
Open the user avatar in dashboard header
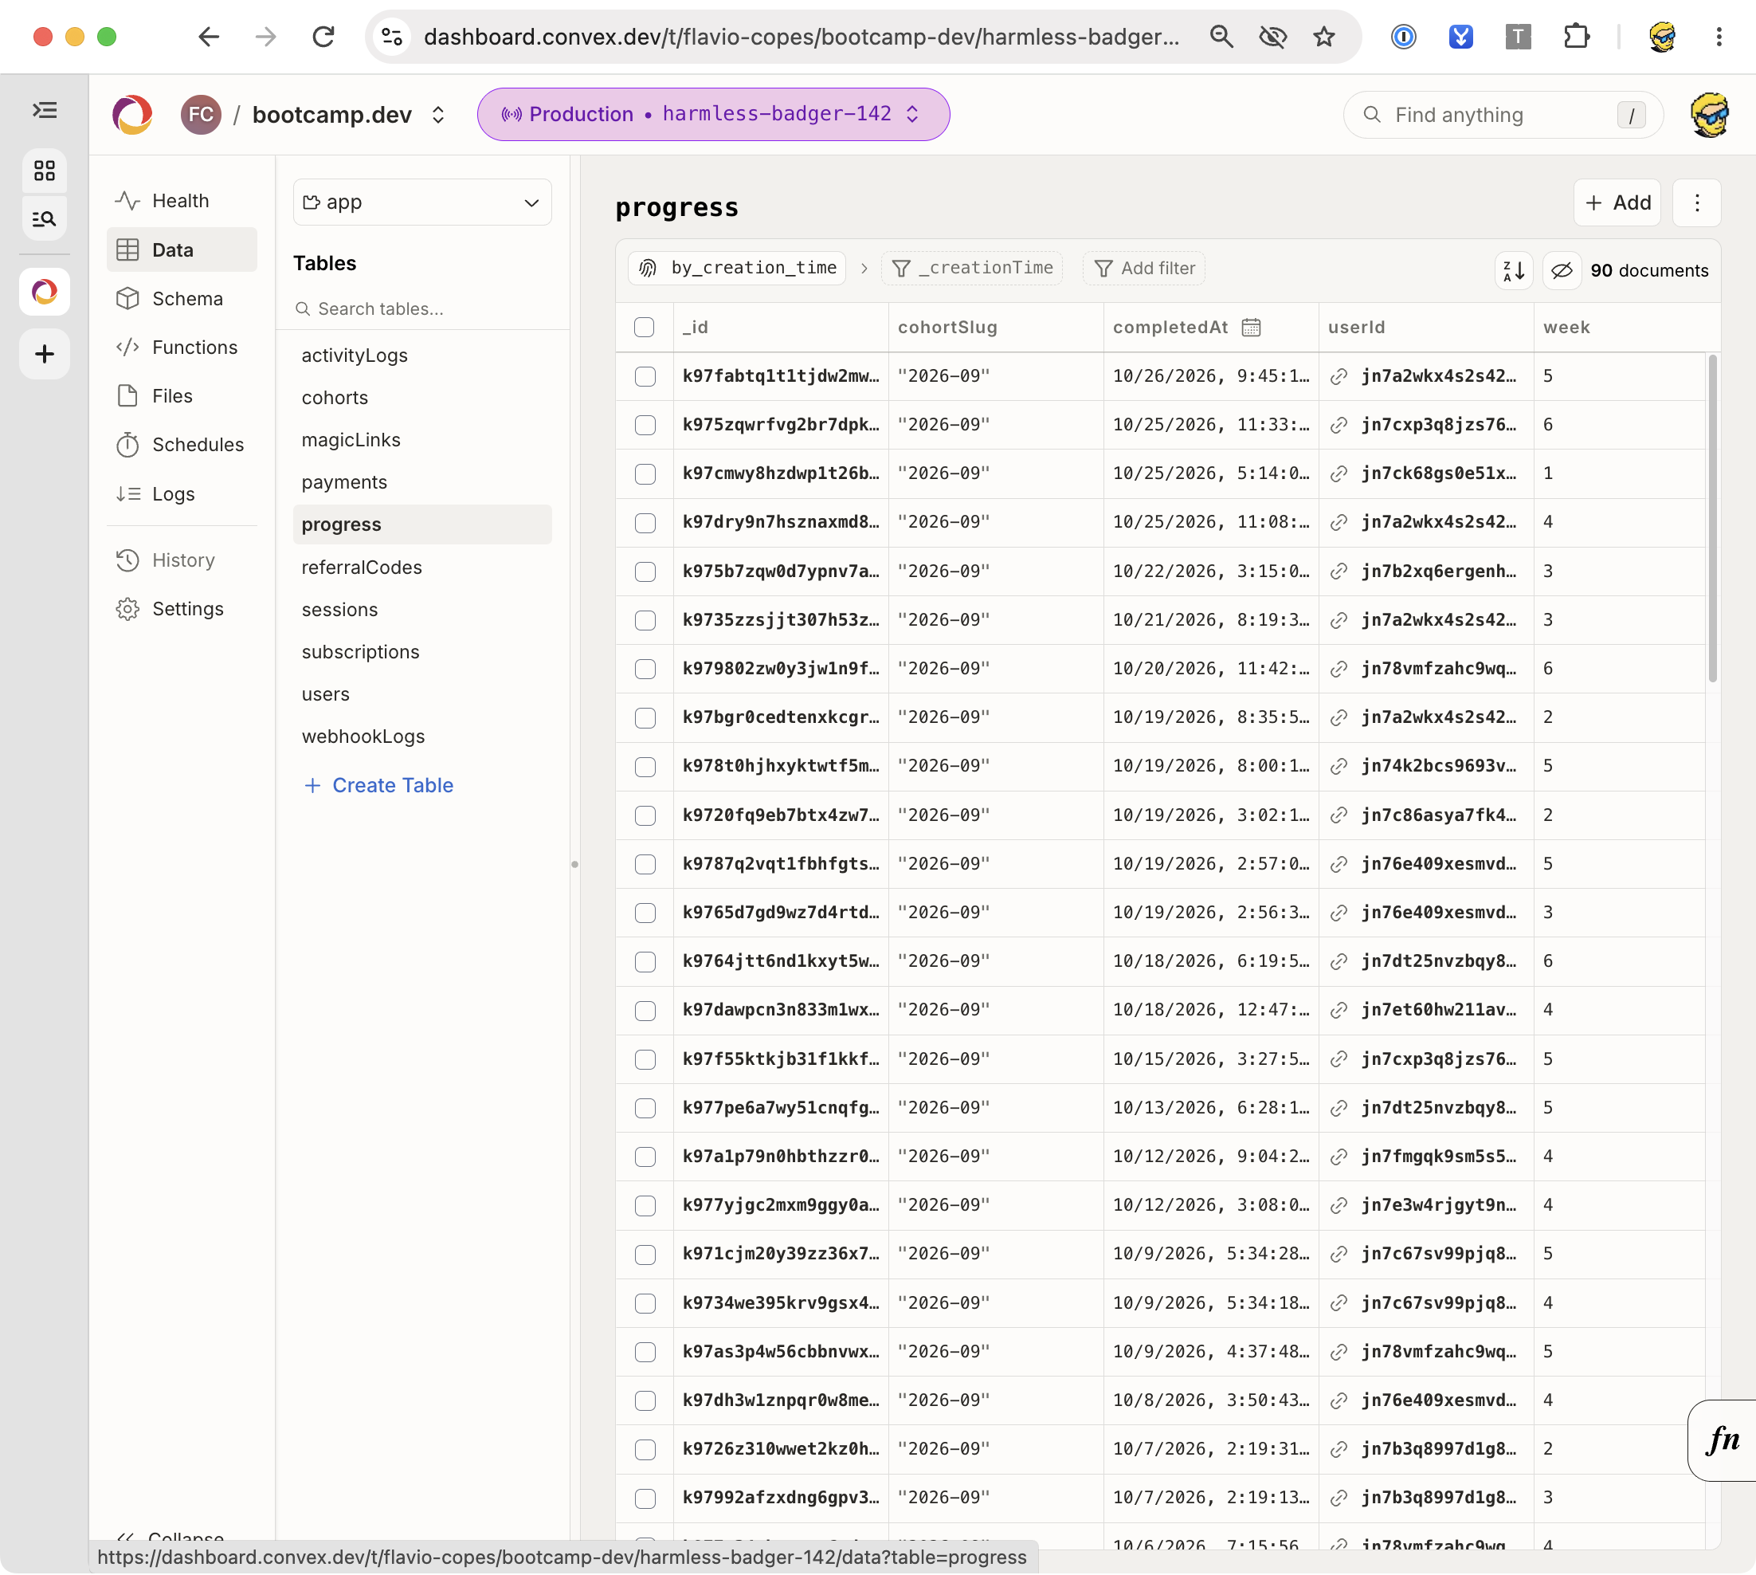point(1709,114)
